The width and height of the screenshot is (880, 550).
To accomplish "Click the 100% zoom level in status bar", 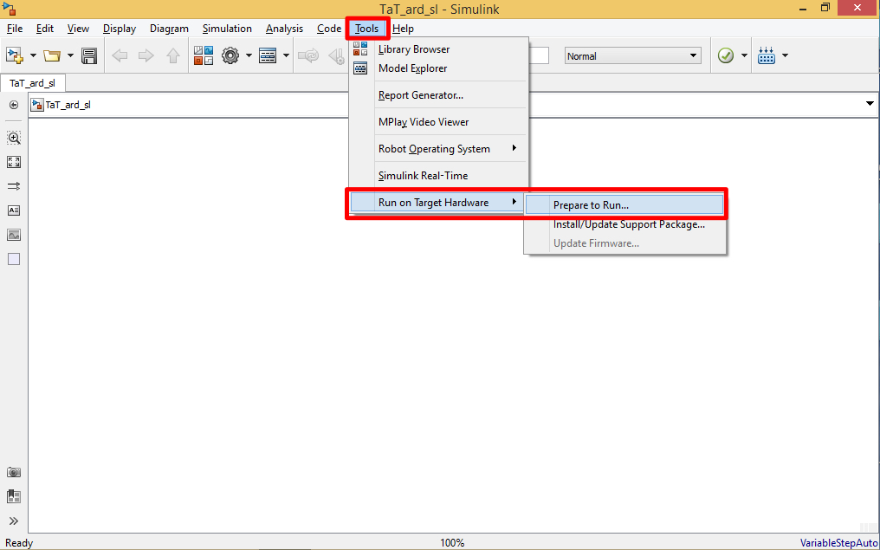I will 452,543.
